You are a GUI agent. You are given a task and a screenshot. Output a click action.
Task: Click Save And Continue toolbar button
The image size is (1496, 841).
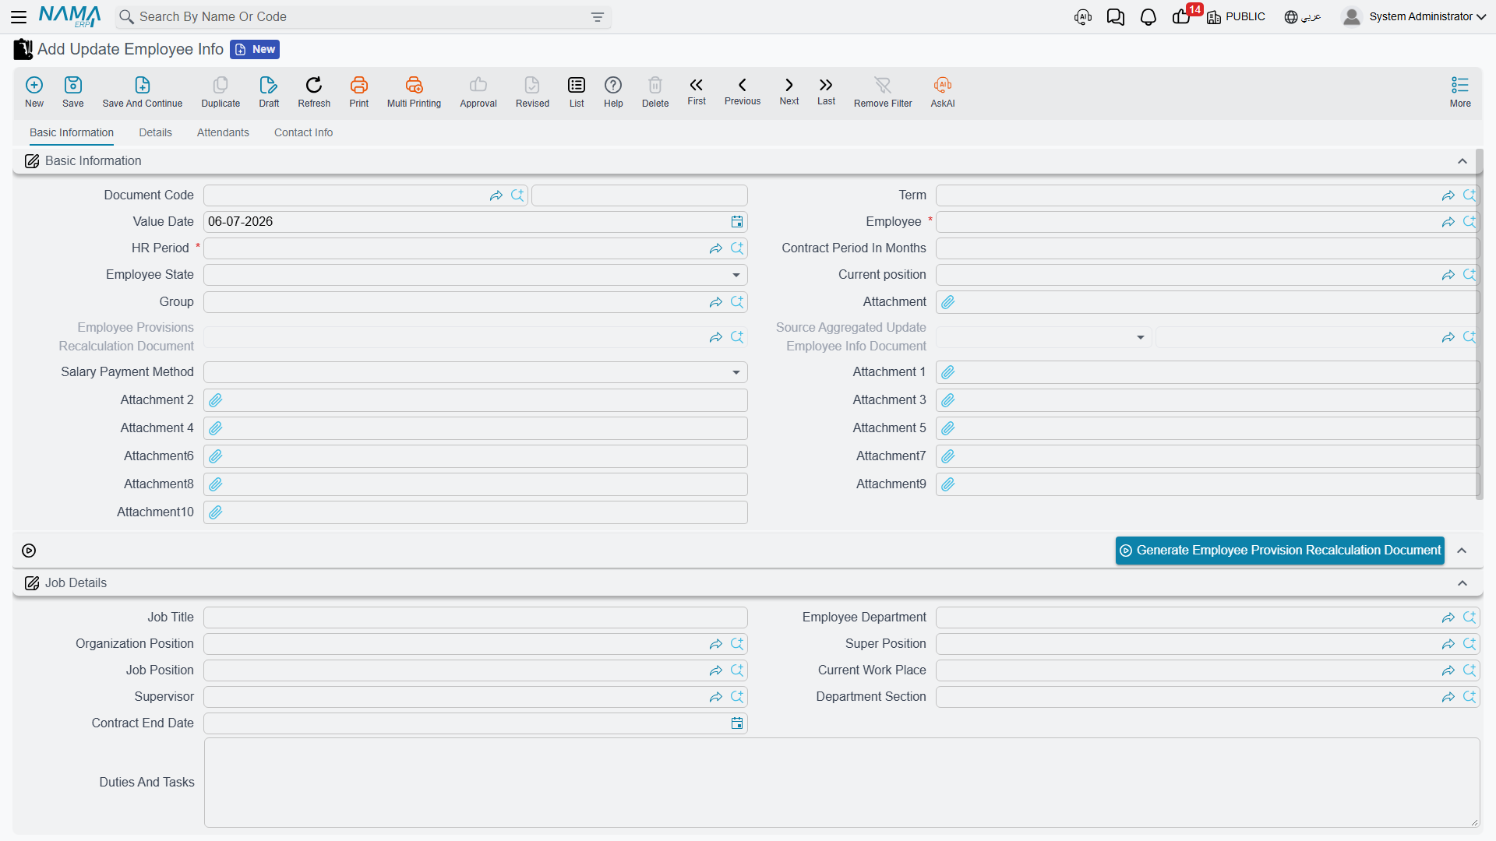(x=143, y=92)
